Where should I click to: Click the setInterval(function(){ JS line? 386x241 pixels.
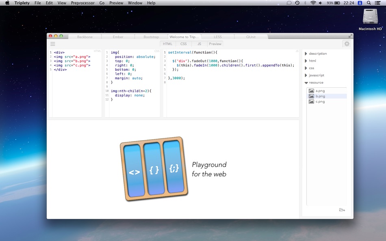193,52
